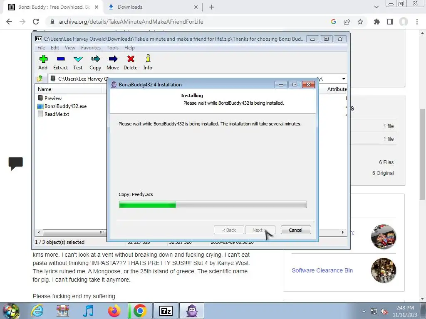Open the Windows Start menu orb
Screen dimensions: 426x319
pos(11,311)
